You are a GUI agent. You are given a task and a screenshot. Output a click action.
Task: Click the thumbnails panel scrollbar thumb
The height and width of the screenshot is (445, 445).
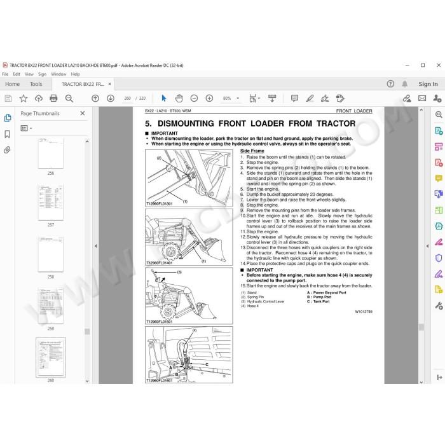pyautogui.click(x=87, y=331)
